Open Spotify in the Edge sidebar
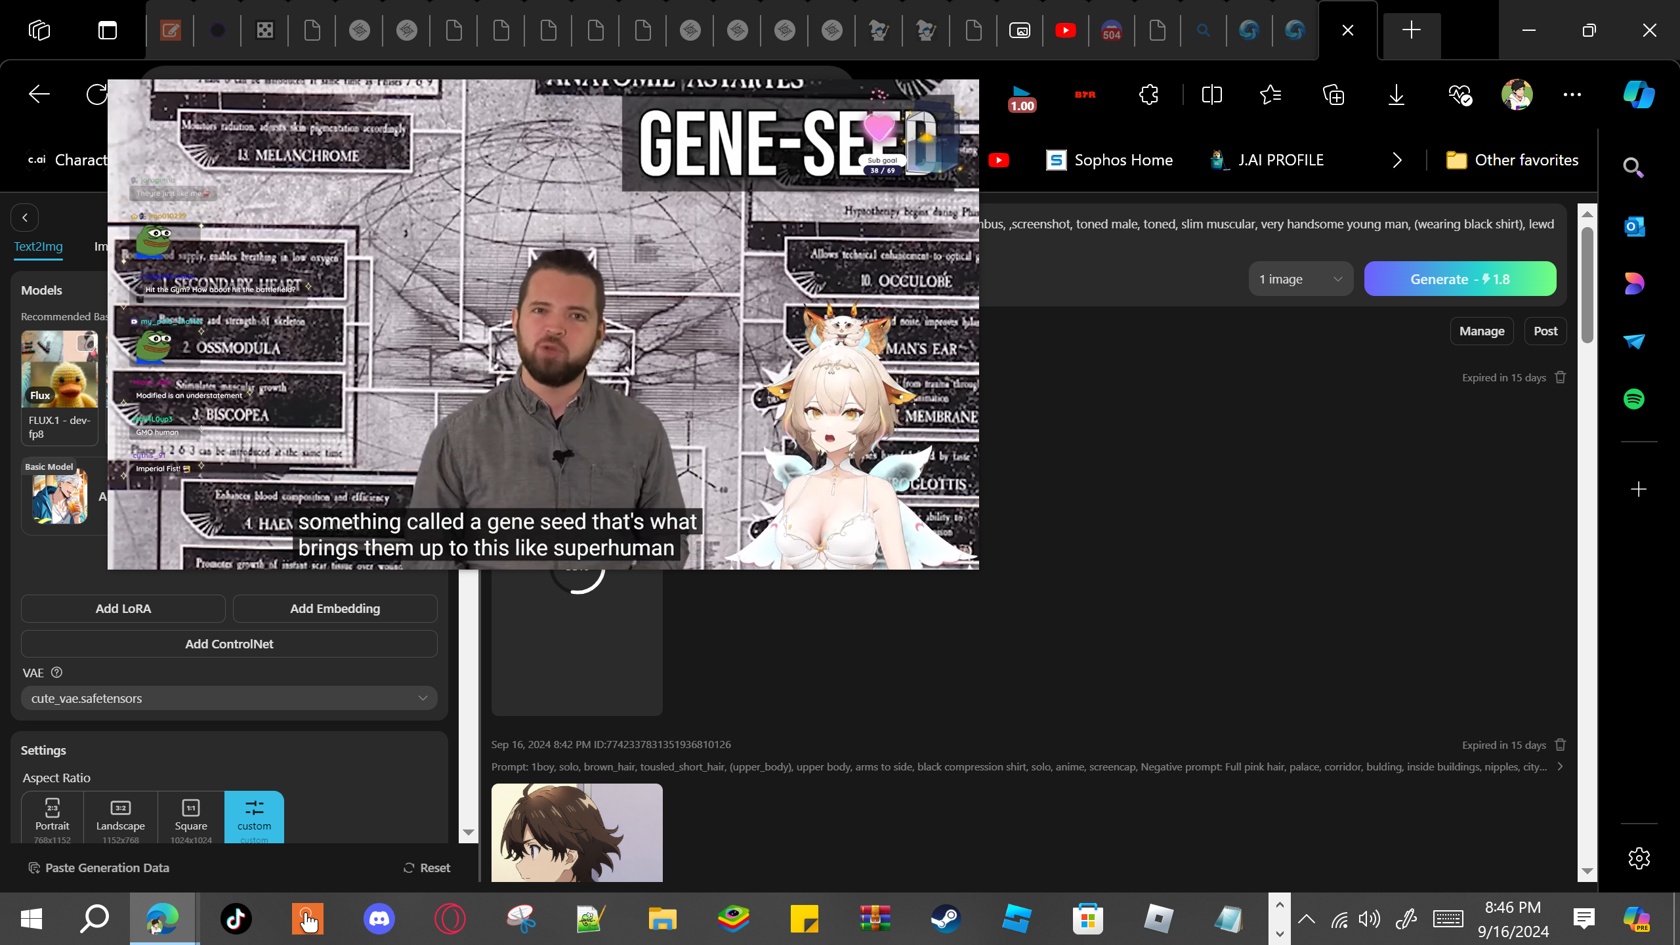1680x945 pixels. pyautogui.click(x=1633, y=399)
